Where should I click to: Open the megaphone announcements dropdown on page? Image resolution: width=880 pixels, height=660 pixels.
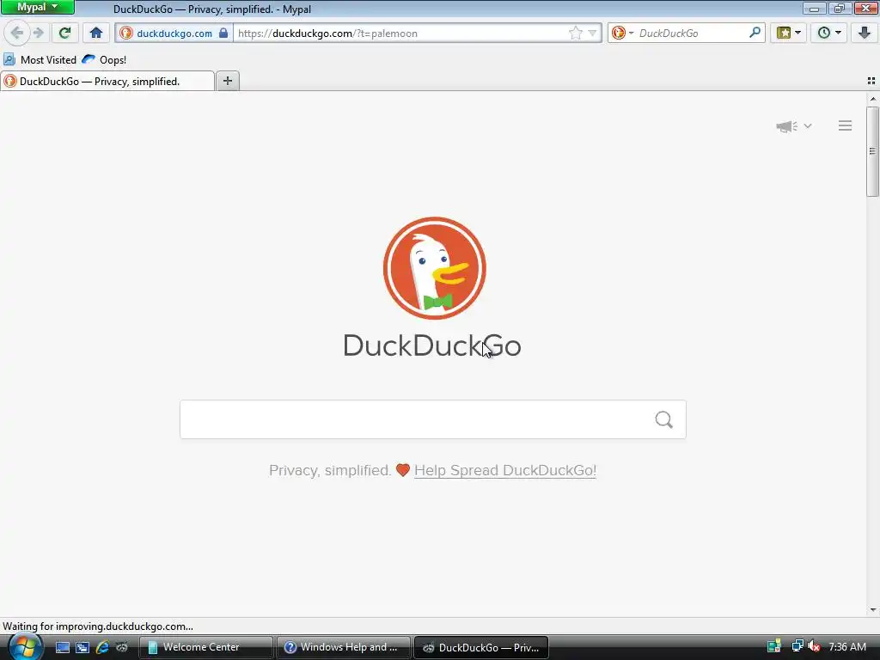(793, 126)
